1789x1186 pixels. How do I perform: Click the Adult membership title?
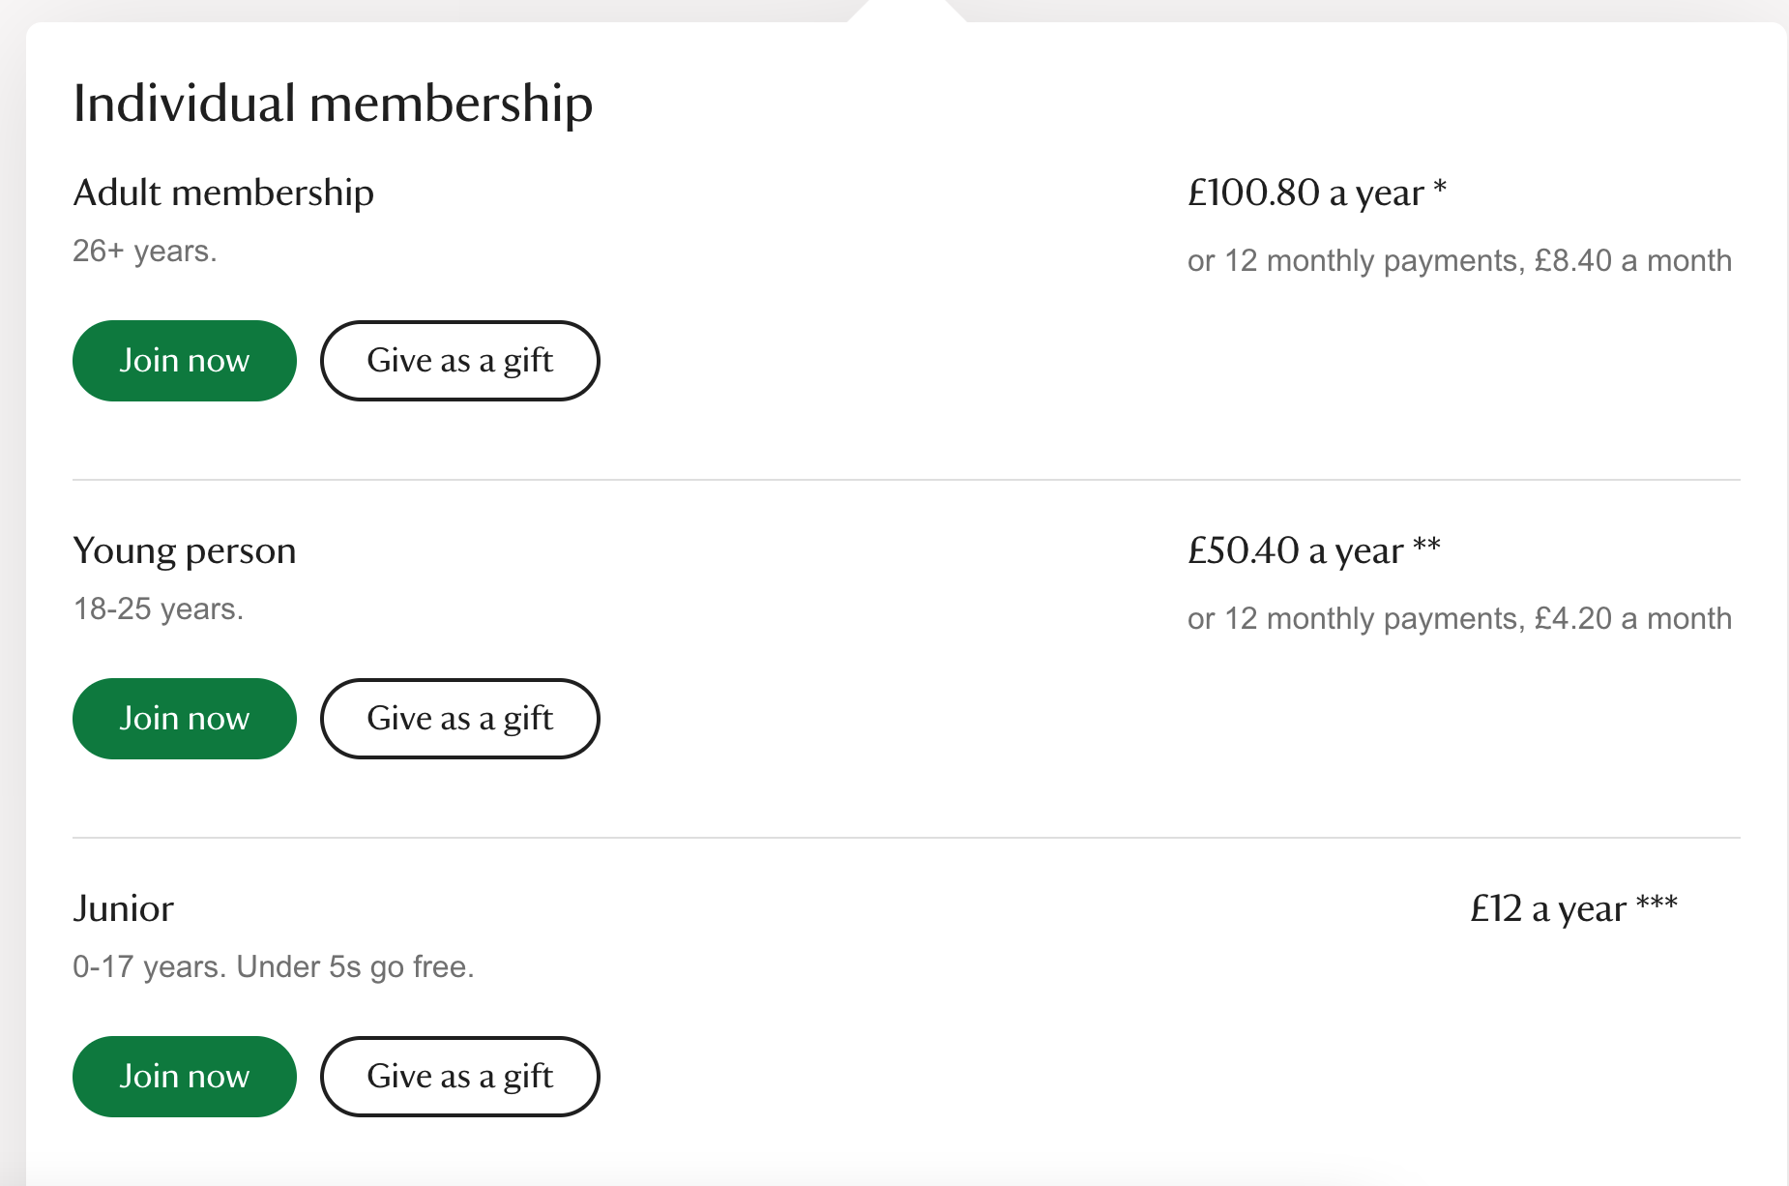tap(223, 193)
